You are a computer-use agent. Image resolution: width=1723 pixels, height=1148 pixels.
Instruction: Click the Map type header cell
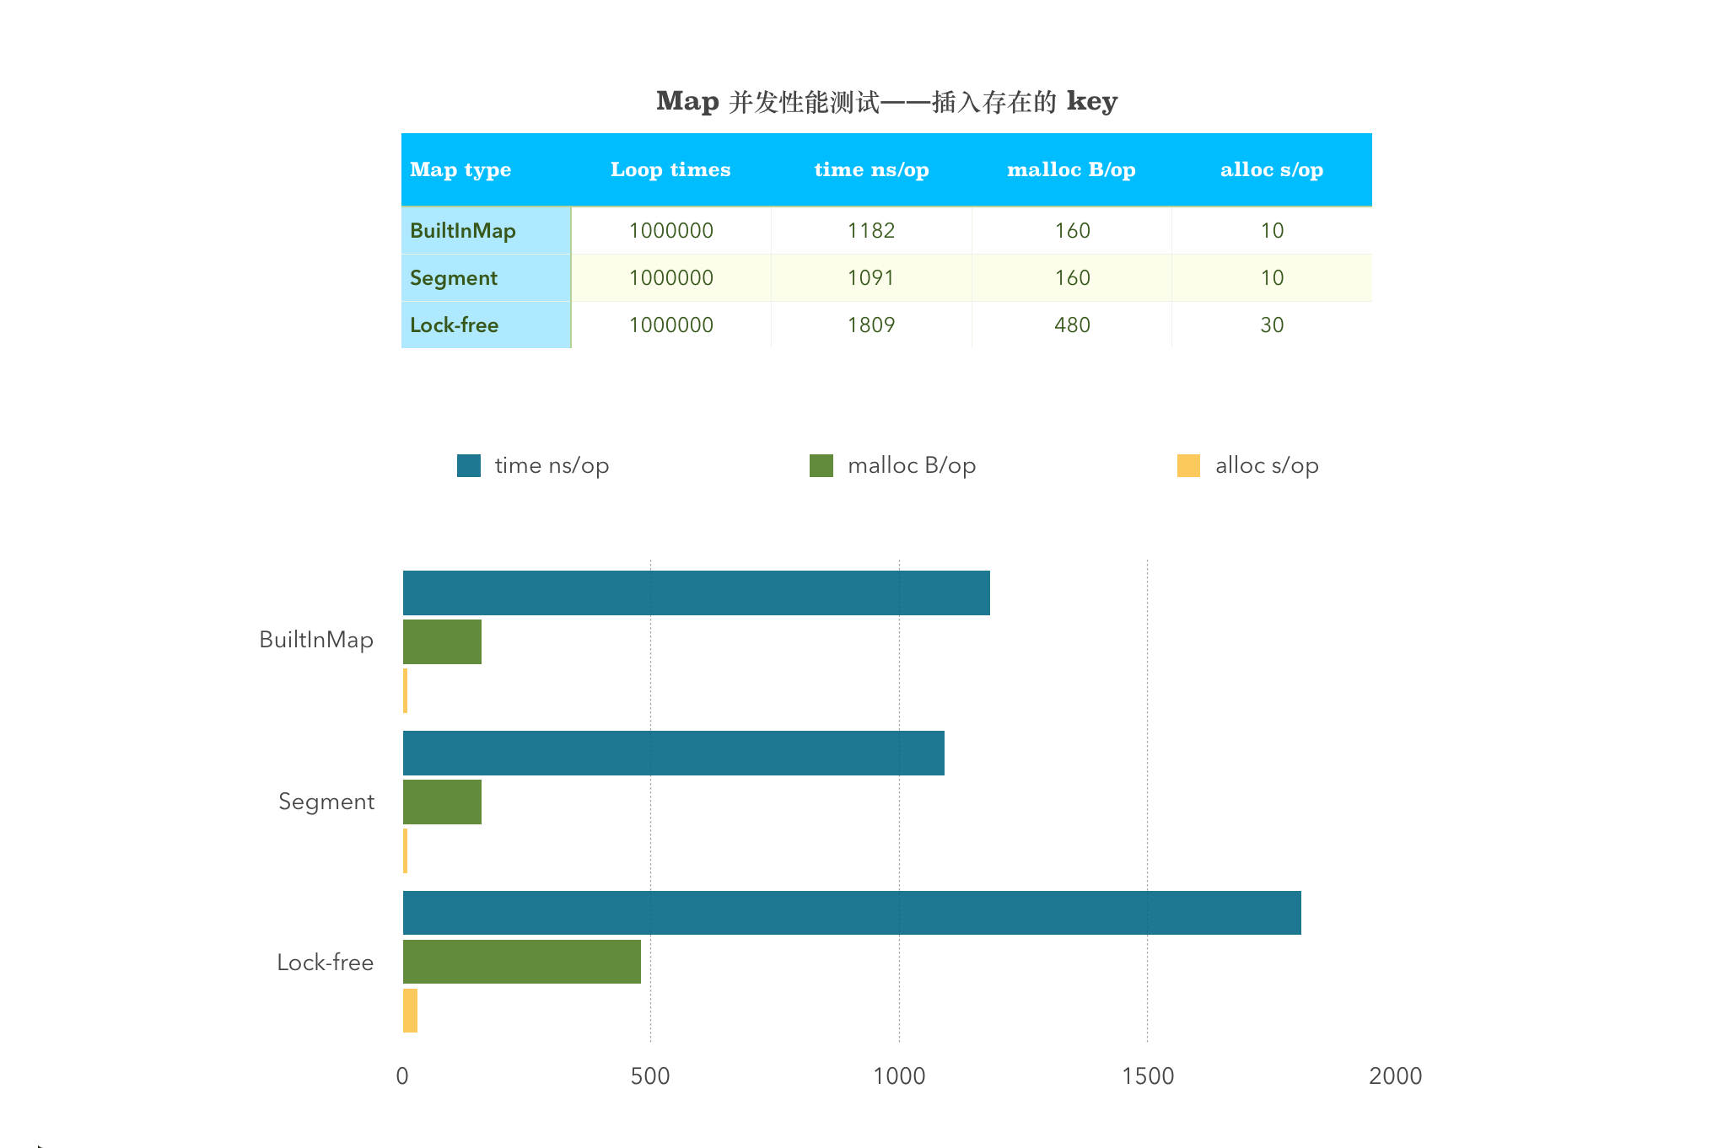(x=460, y=169)
